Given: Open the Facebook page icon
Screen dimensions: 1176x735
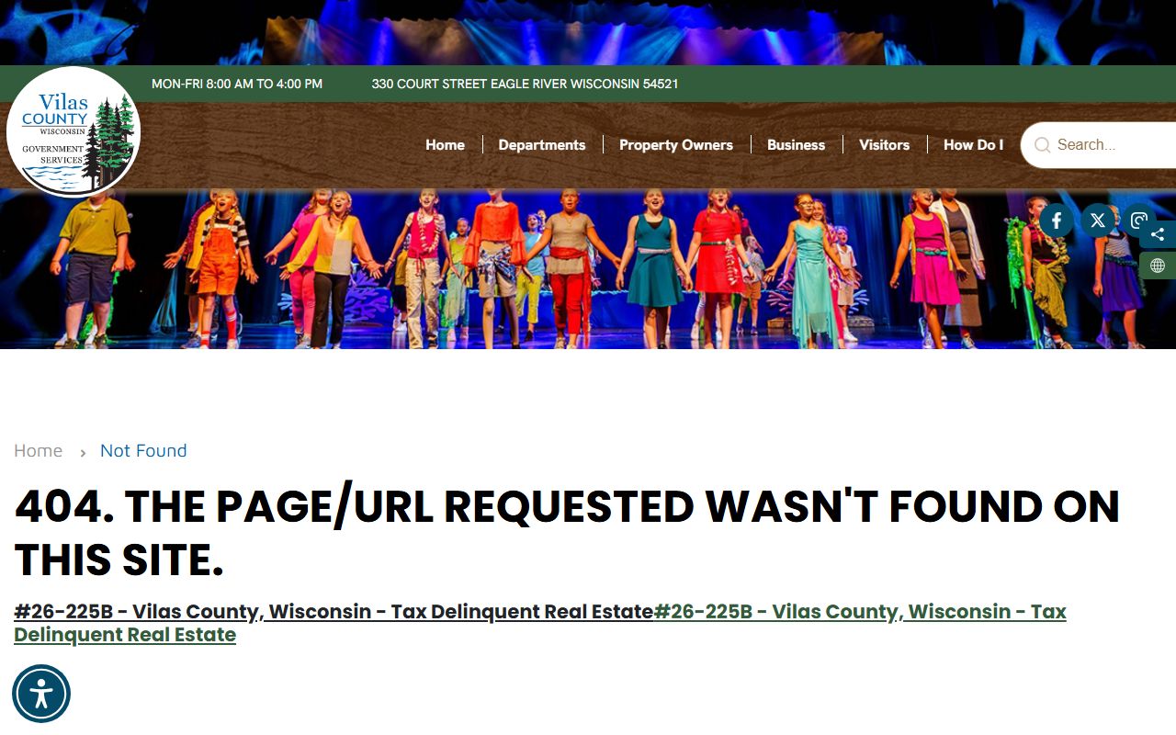Looking at the screenshot, I should click(1057, 220).
